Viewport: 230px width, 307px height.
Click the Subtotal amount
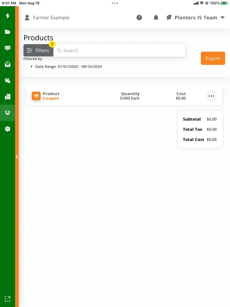coord(212,119)
